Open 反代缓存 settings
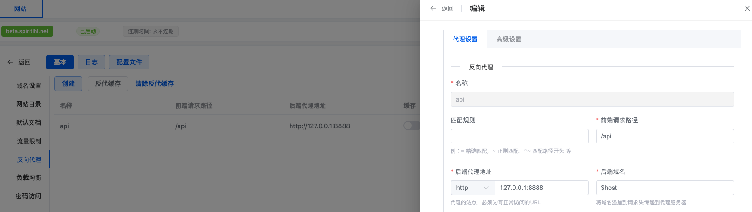 click(x=108, y=84)
